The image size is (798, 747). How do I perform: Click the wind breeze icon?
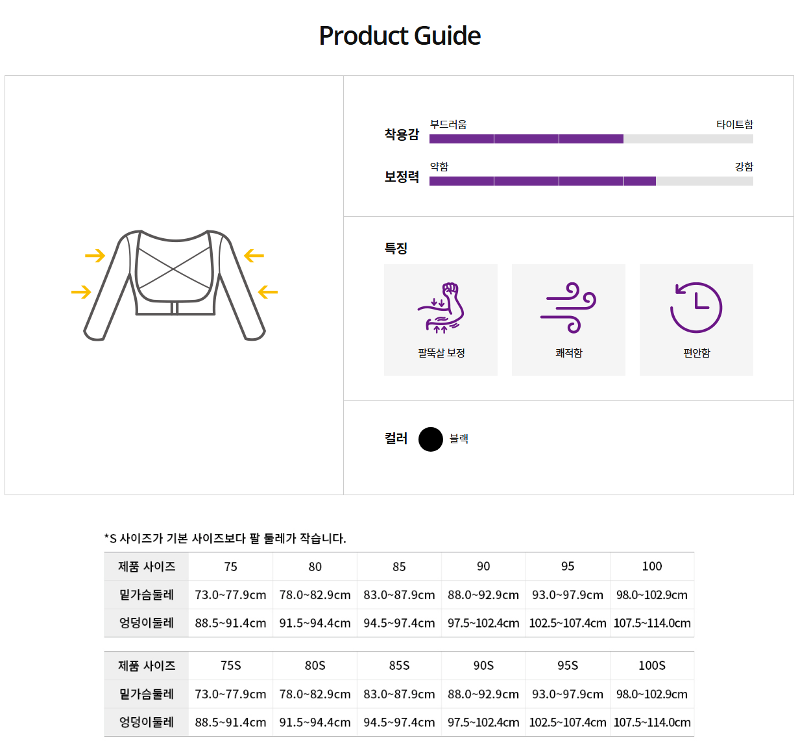tap(568, 308)
